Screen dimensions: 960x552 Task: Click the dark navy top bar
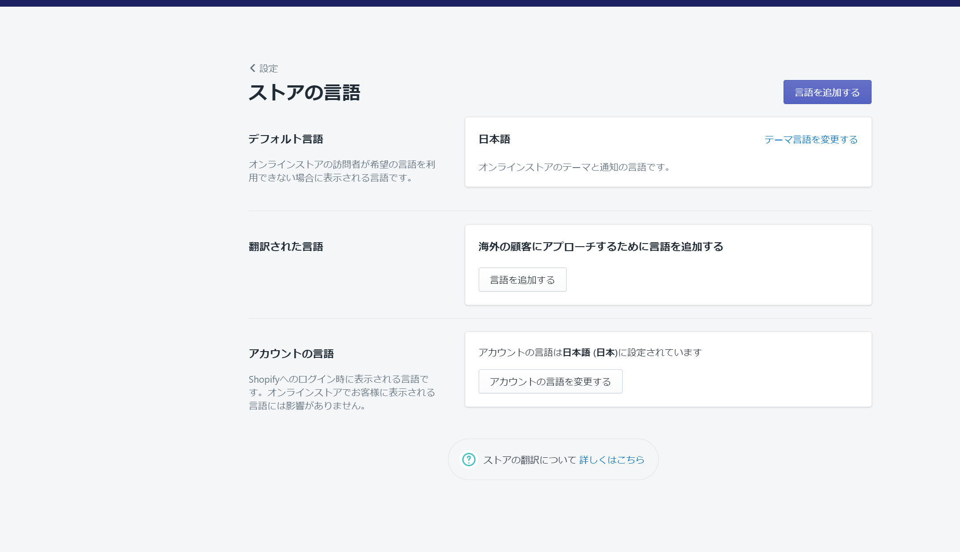tap(480, 3)
